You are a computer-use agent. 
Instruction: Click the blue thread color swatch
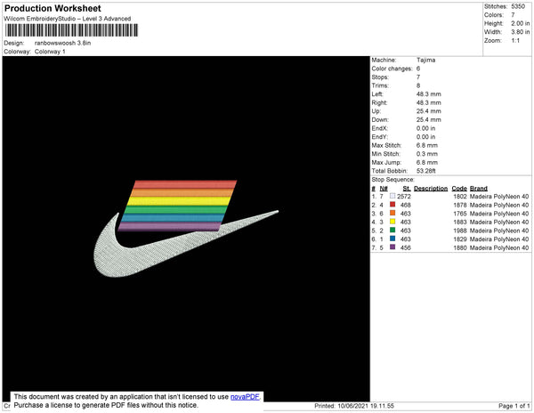tap(392, 239)
